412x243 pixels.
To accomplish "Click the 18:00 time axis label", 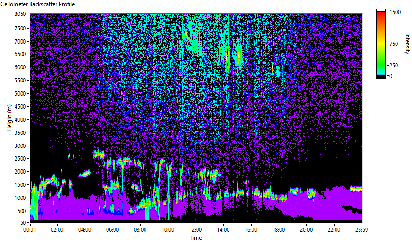I will point(279,230).
